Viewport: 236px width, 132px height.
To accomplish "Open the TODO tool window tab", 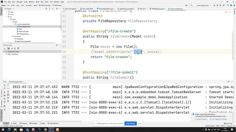I will [x=14, y=124].
